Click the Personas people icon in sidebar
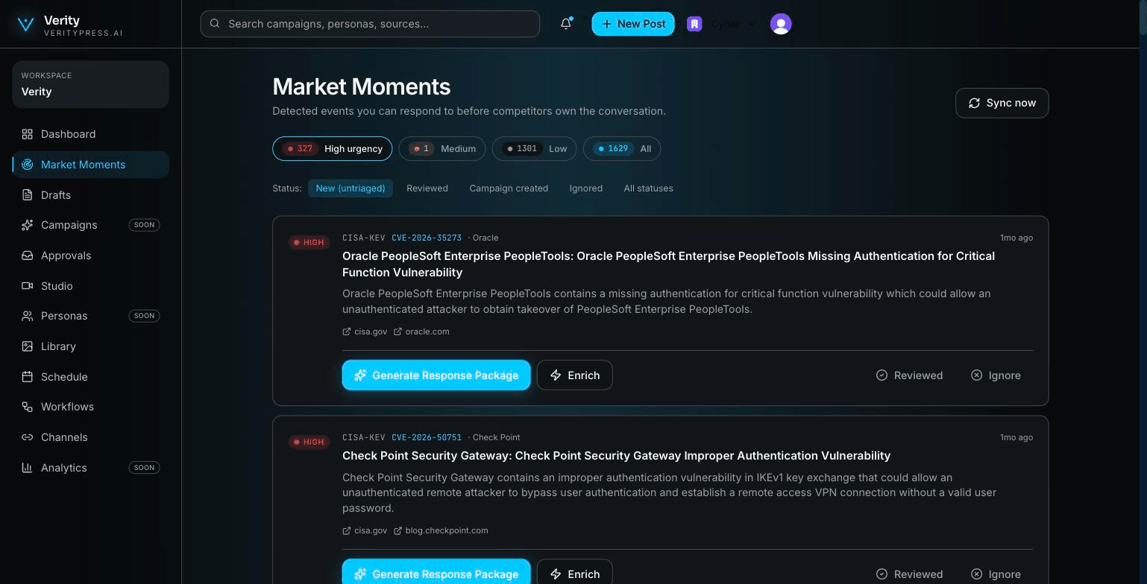The image size is (1147, 584). pyautogui.click(x=28, y=316)
